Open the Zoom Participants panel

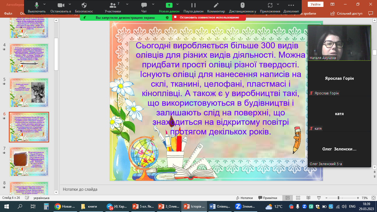[113, 7]
